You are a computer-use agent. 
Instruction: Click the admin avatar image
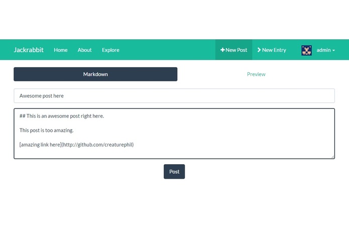(x=306, y=50)
